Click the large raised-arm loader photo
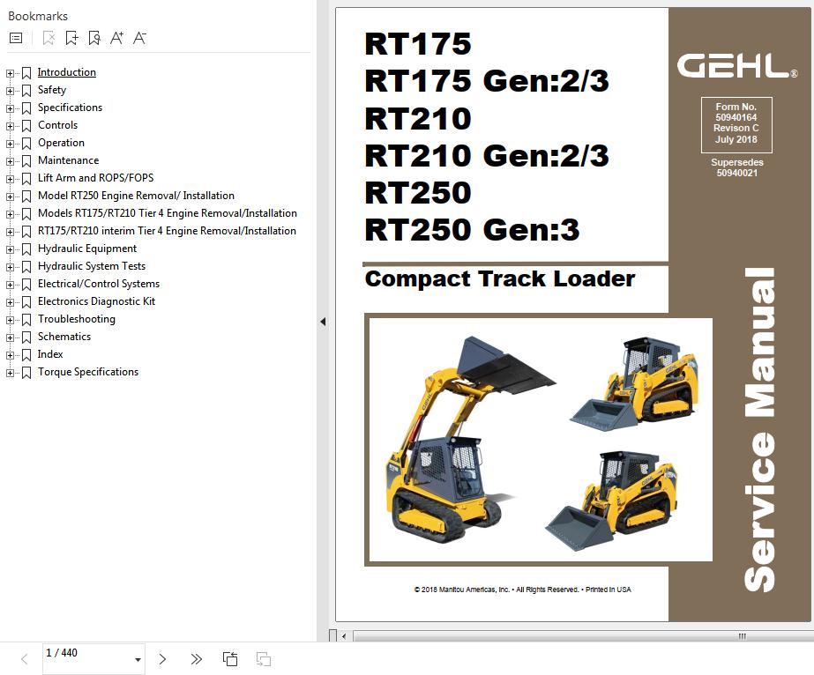Image resolution: width=814 pixels, height=675 pixels. point(471,439)
